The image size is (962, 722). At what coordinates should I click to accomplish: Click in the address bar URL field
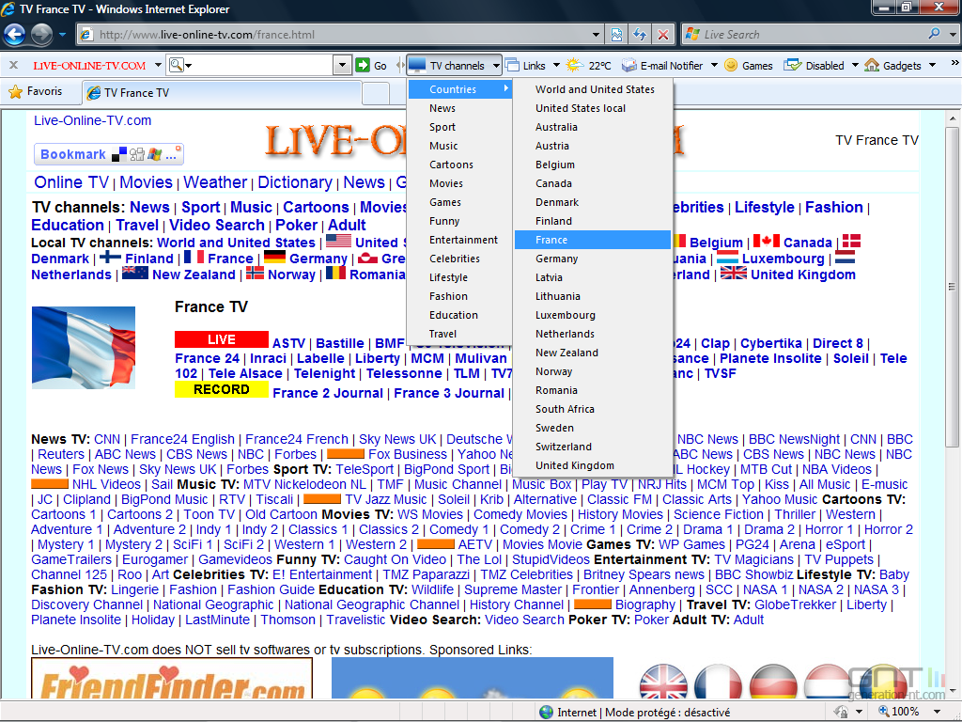click(342, 35)
